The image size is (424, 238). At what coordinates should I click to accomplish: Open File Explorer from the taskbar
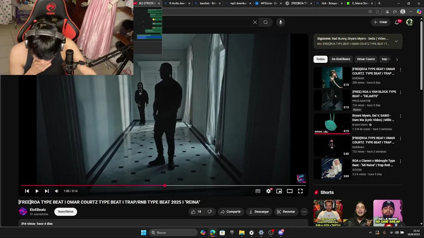coord(242,233)
